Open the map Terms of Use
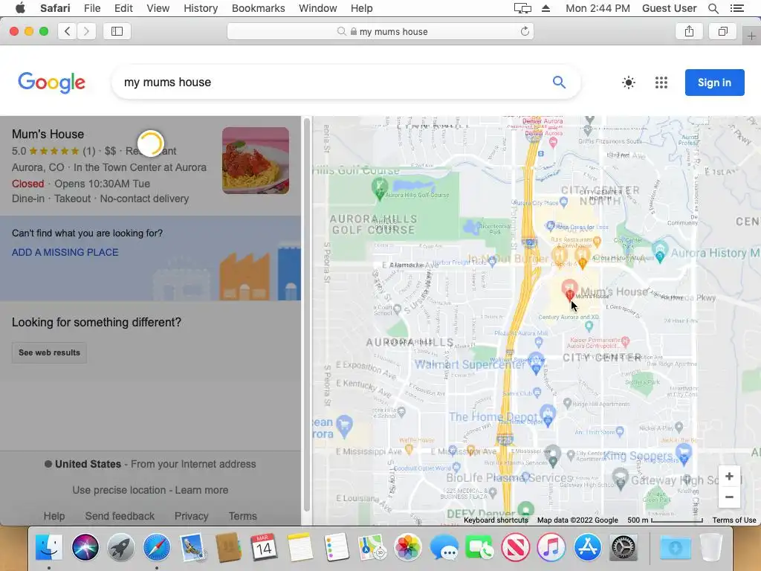This screenshot has width=761, height=571. click(734, 520)
